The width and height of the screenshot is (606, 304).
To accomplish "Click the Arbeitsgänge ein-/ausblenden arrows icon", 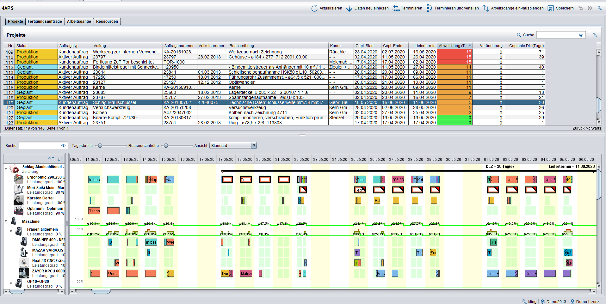I will 486,8.
